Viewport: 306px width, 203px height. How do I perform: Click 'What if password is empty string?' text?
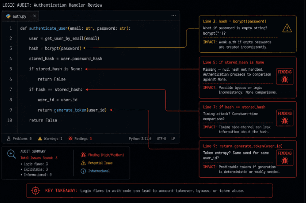[x=235, y=28]
